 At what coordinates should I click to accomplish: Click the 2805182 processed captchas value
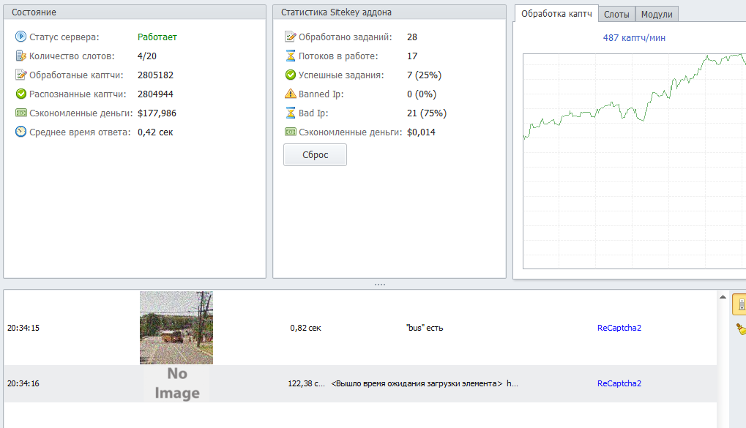pyautogui.click(x=155, y=75)
